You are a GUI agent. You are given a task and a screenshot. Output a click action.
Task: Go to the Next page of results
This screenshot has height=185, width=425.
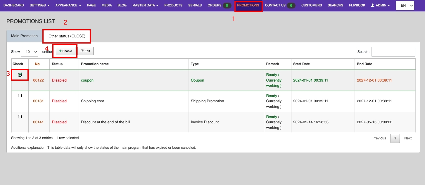pos(408,138)
